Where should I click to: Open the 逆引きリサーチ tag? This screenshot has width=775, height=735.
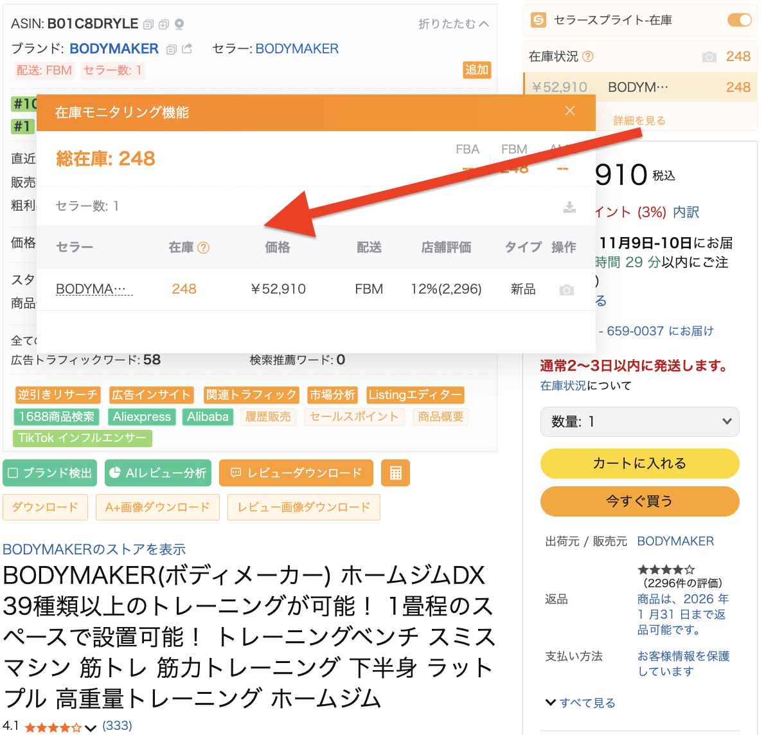click(x=57, y=394)
